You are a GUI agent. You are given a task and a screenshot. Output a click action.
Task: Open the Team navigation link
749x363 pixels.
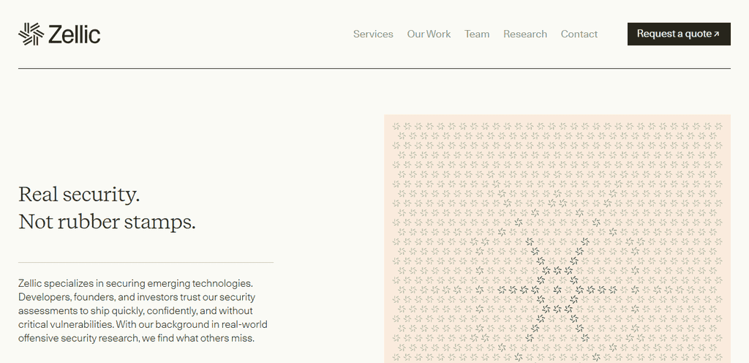477,34
